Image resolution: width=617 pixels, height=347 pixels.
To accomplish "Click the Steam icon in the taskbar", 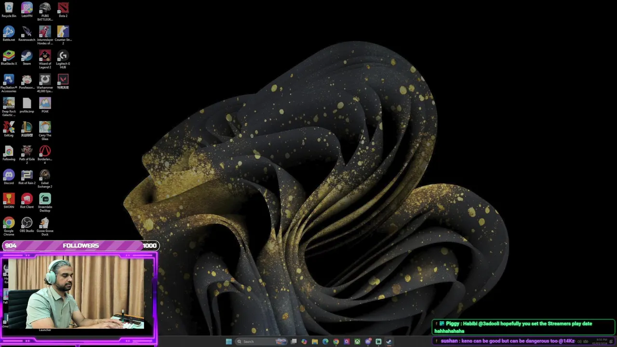I will [x=389, y=342].
